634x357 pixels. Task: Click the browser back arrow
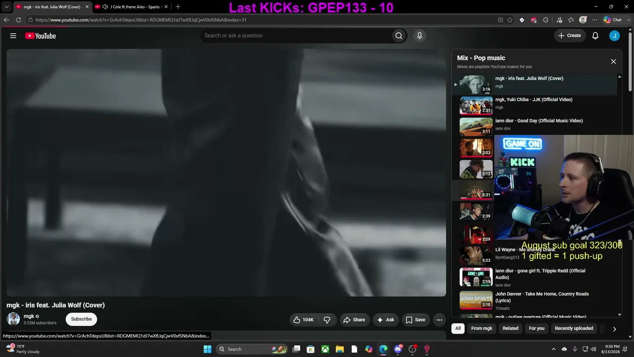click(6, 20)
